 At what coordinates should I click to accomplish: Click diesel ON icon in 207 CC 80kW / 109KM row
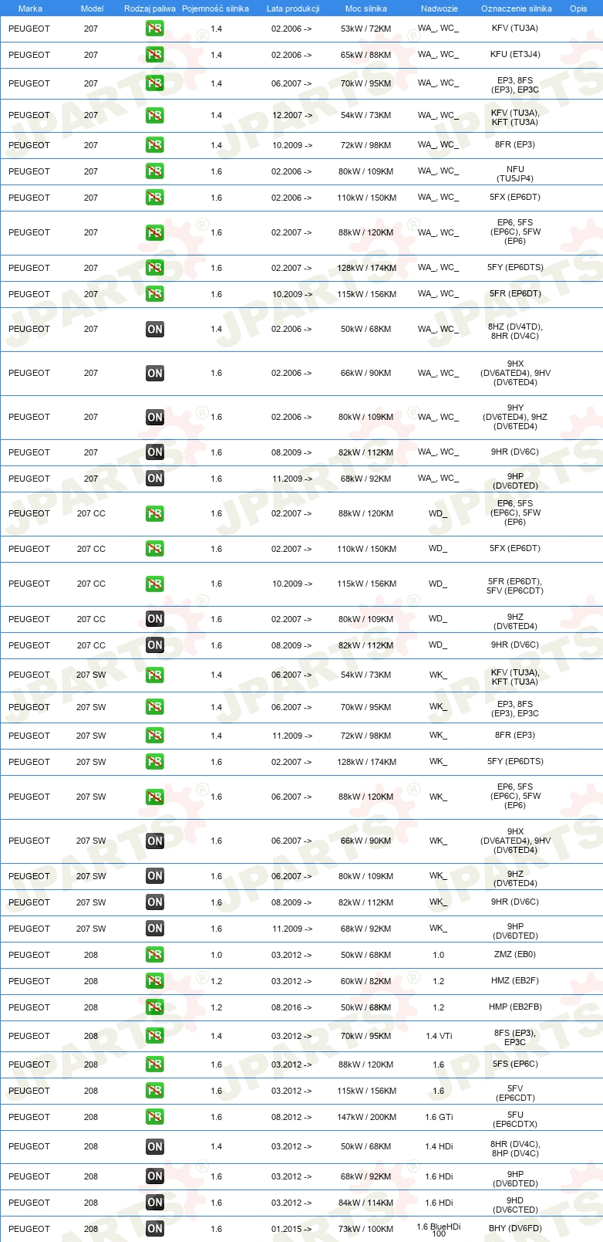[x=155, y=619]
